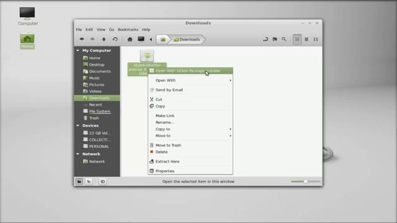Expand the Copy to submenu
Image resolution: width=397 pixels, height=223 pixels.
[190, 129]
